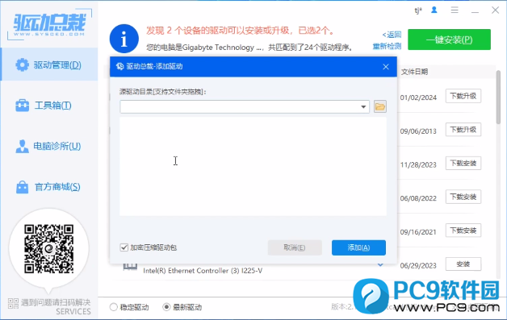Click the dialog title gear icon
507x320 pixels.
[120, 67]
